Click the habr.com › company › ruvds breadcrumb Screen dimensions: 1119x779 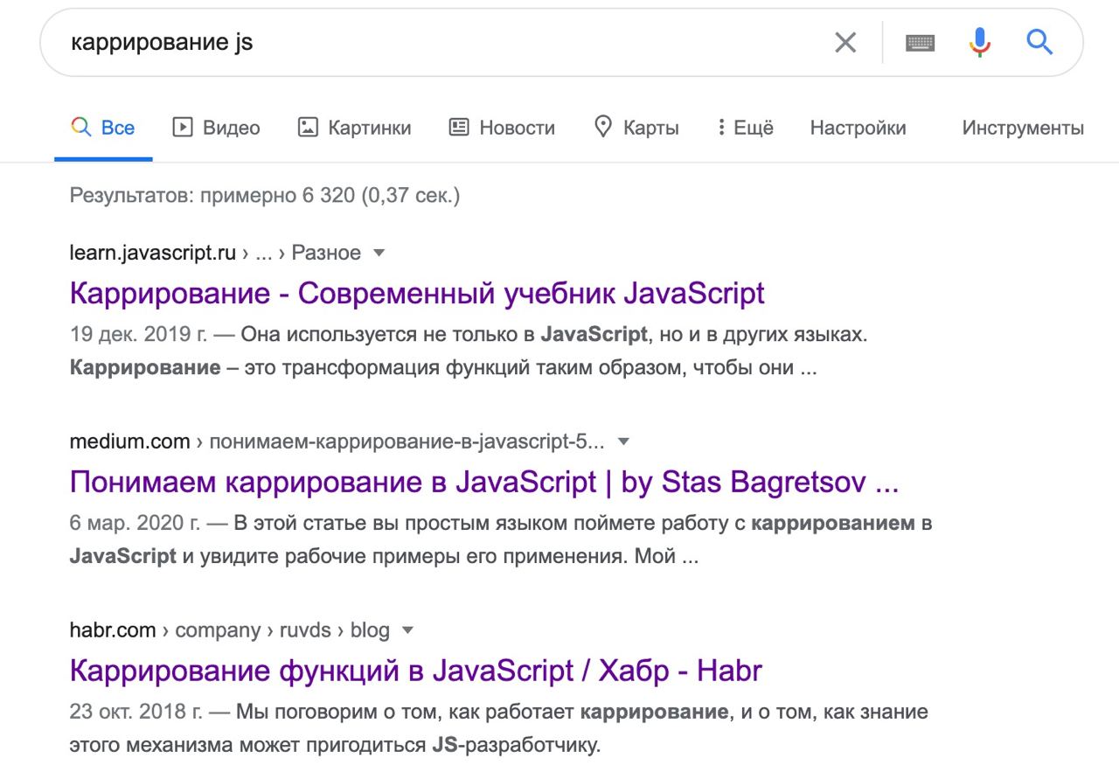[229, 630]
